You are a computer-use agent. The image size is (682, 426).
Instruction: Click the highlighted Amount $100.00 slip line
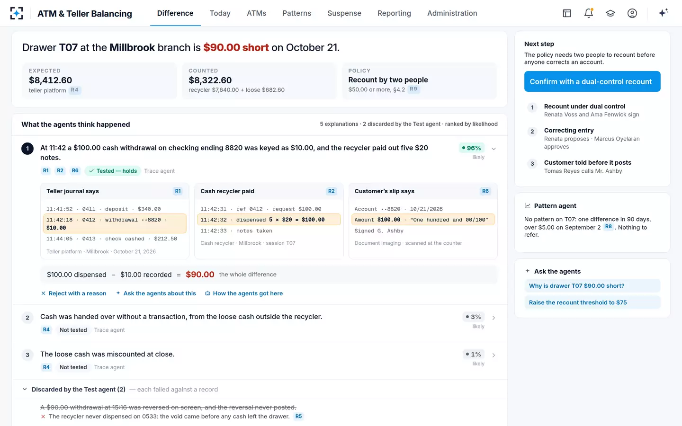pyautogui.click(x=423, y=220)
